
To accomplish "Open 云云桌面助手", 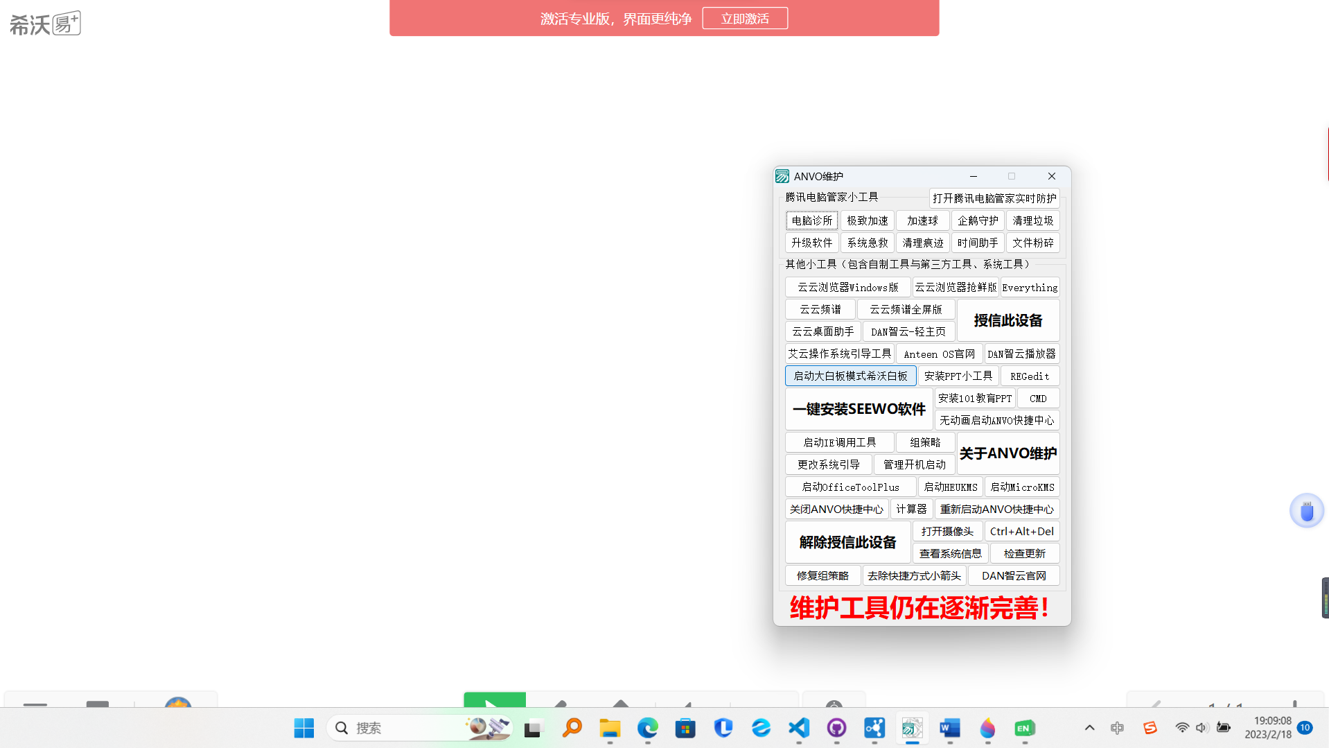I will (x=823, y=331).
